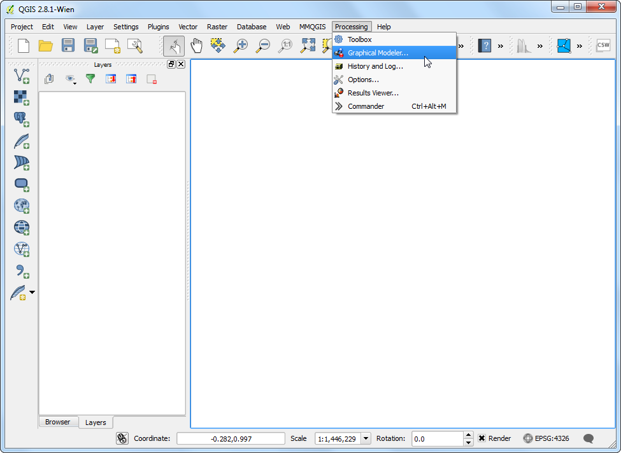
Task: Open Options entry in Processing menu
Action: tap(394, 80)
